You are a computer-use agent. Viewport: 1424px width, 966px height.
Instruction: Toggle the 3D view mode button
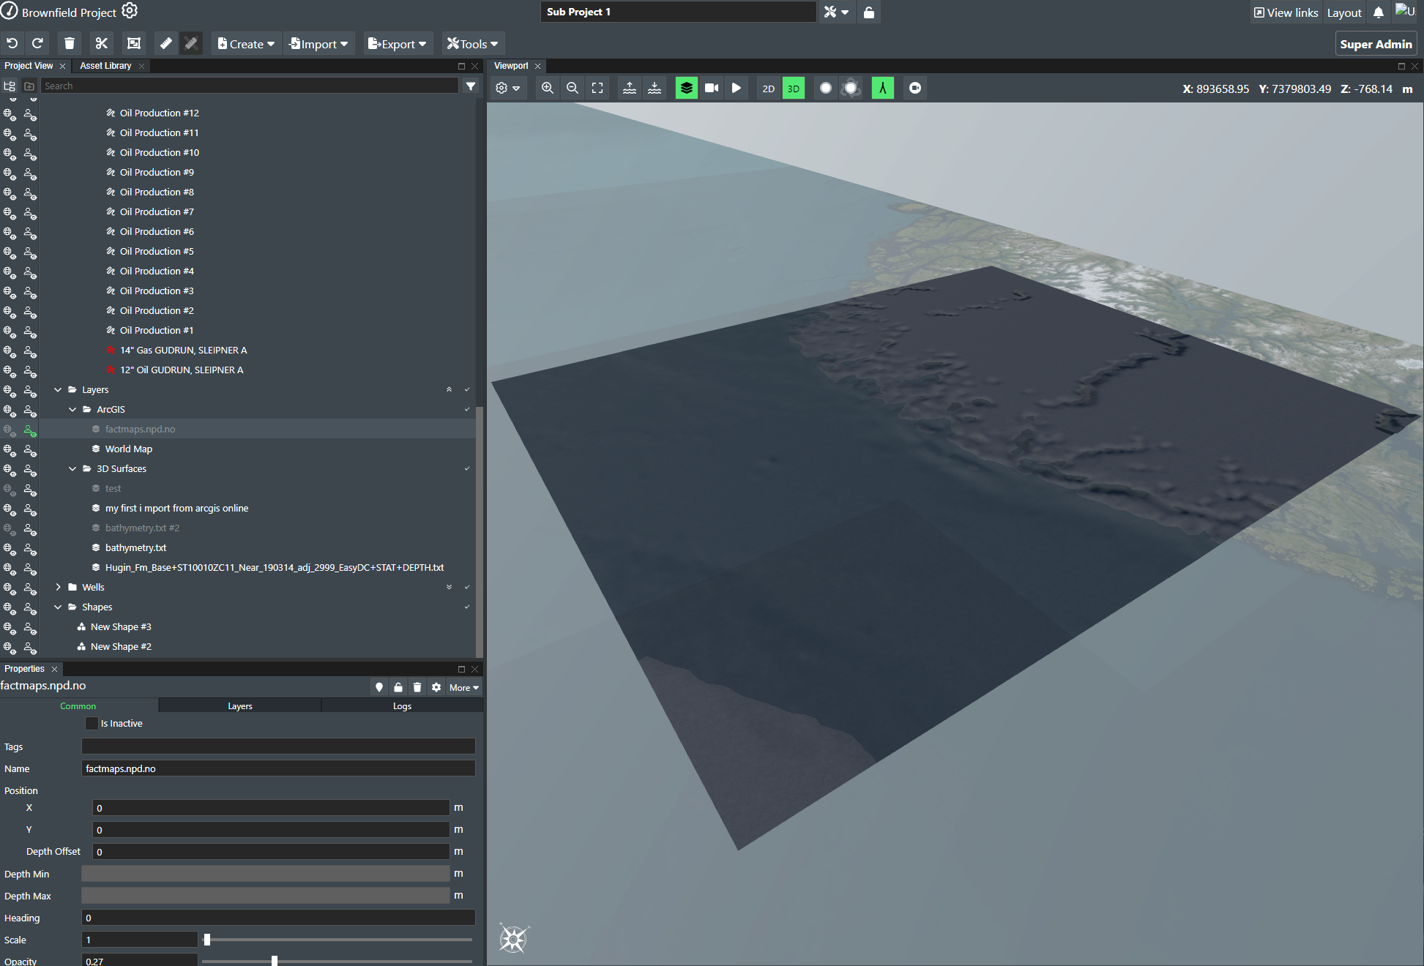point(794,88)
